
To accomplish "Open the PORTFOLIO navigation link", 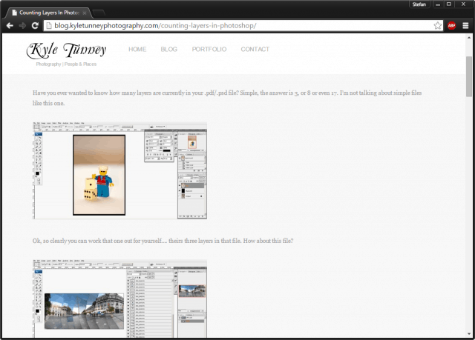I will (x=209, y=50).
